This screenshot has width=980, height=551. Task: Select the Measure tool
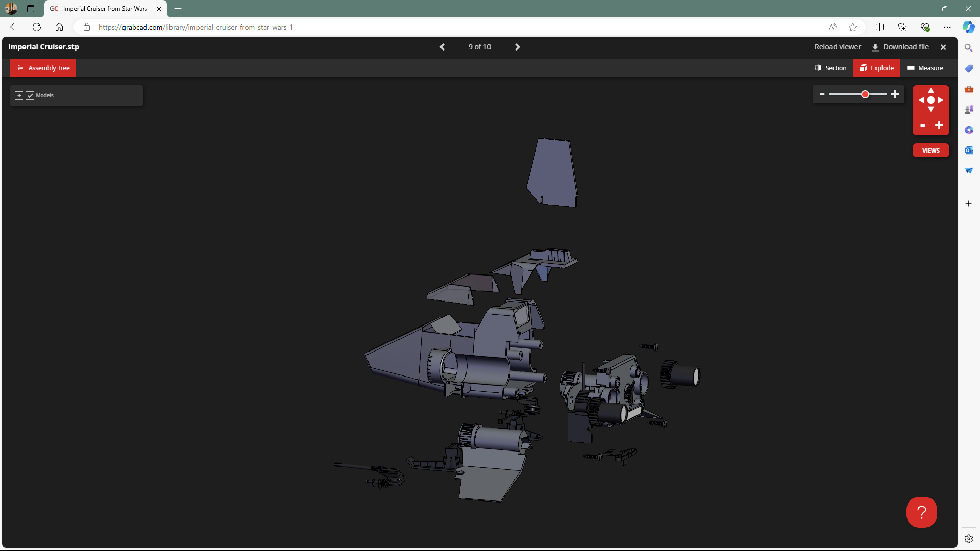coord(925,68)
